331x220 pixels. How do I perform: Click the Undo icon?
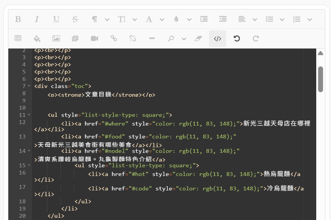point(237,38)
